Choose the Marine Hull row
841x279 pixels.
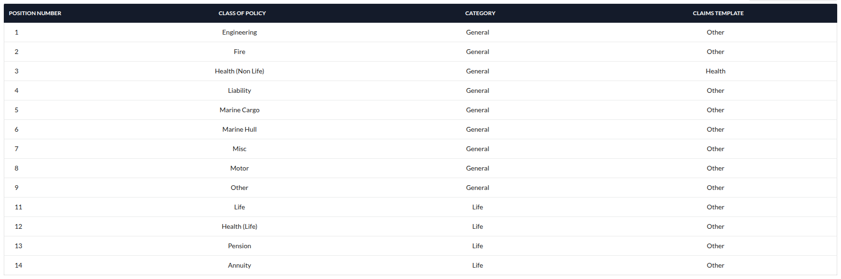point(239,129)
